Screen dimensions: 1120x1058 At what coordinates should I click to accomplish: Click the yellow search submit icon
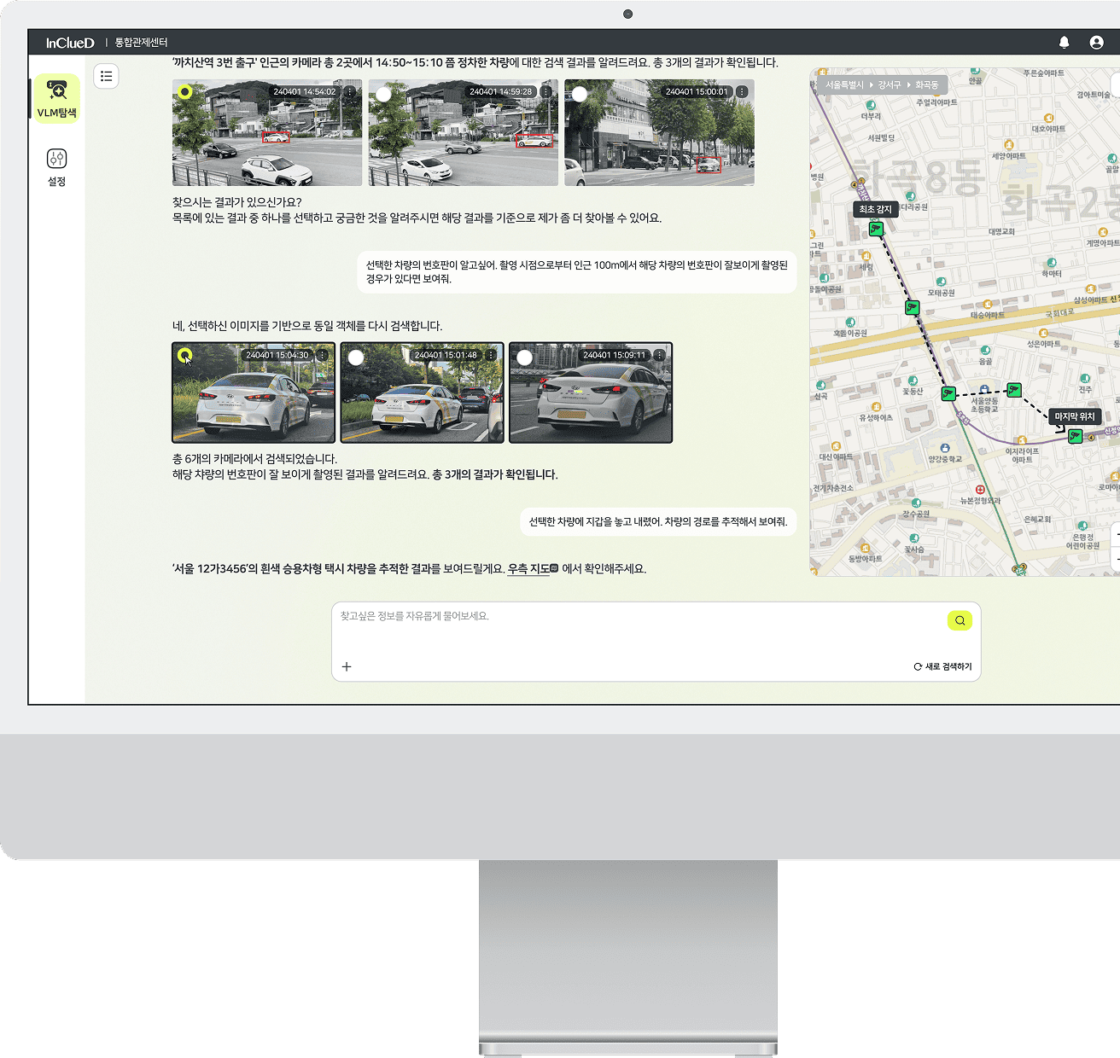coord(960,620)
